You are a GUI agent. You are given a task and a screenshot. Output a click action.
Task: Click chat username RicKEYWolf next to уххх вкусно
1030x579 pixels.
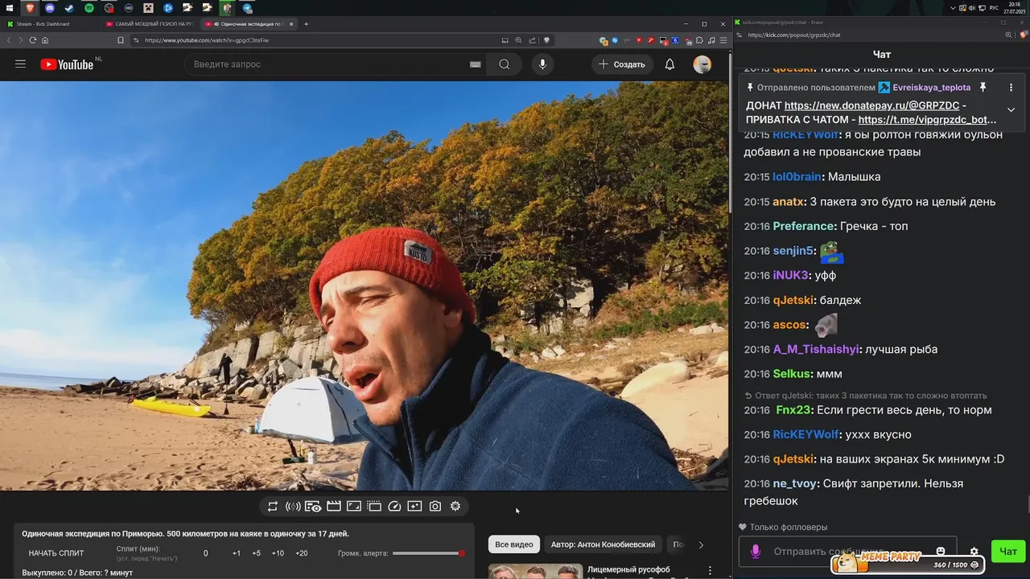[x=805, y=434]
